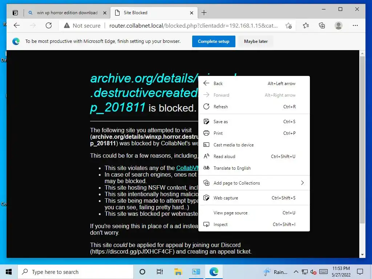Click the address bar URL field
Viewport: 372px width, 279px height.
click(x=193, y=26)
